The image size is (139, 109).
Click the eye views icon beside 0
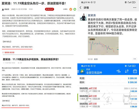click(x=30, y=9)
